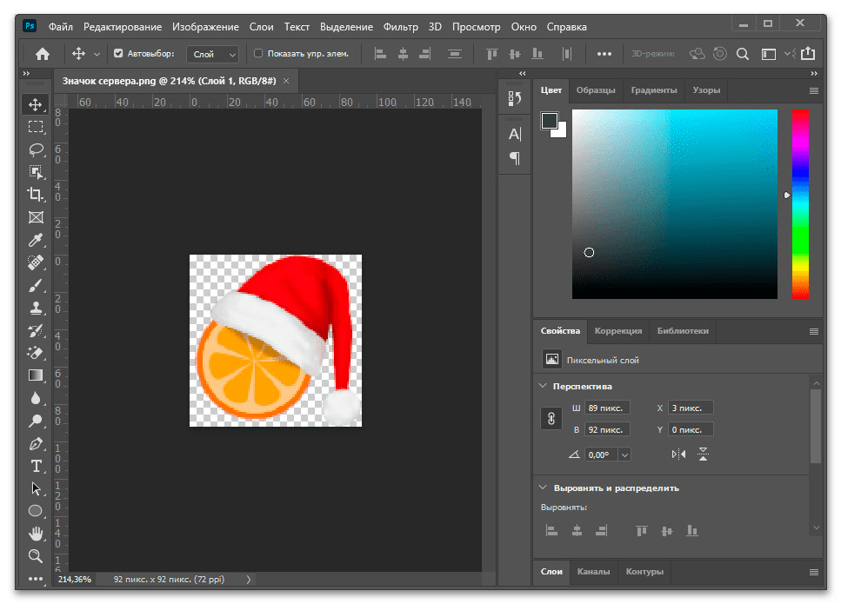Open the Слой auto-select dropdown
The width and height of the screenshot is (841, 604).
coord(213,54)
